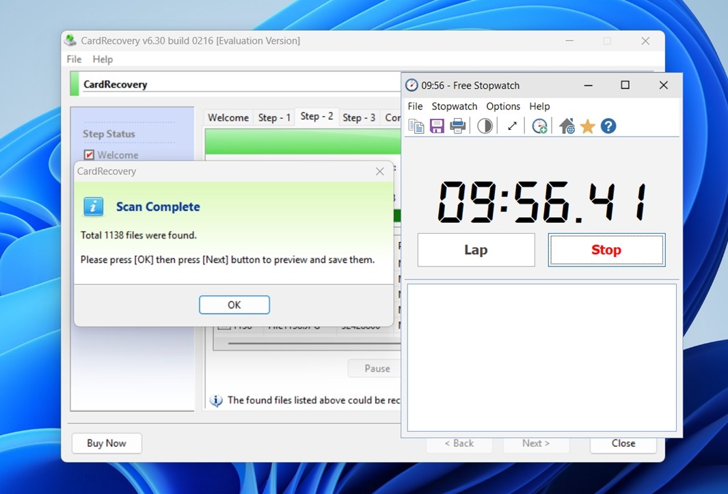The image size is (728, 494).
Task: Record a lap time
Action: (476, 250)
